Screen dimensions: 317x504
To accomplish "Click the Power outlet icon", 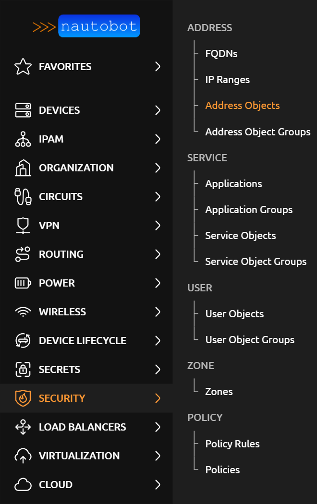I will tap(23, 283).
